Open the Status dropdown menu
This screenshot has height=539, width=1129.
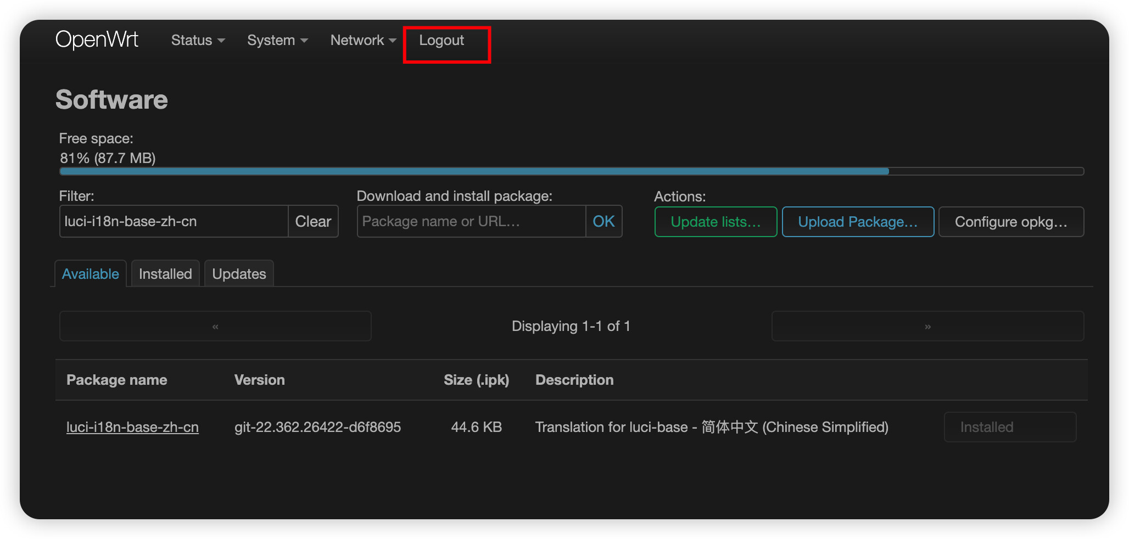(198, 40)
